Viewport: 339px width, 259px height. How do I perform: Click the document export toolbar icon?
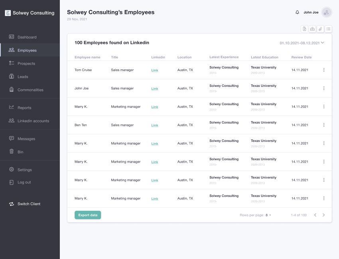(304, 29)
